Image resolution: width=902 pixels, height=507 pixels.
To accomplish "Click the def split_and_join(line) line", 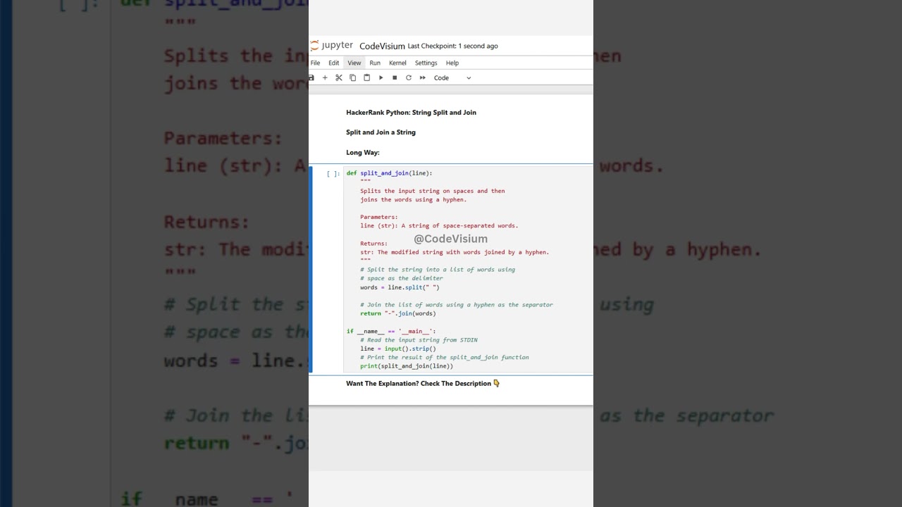I will 389,173.
